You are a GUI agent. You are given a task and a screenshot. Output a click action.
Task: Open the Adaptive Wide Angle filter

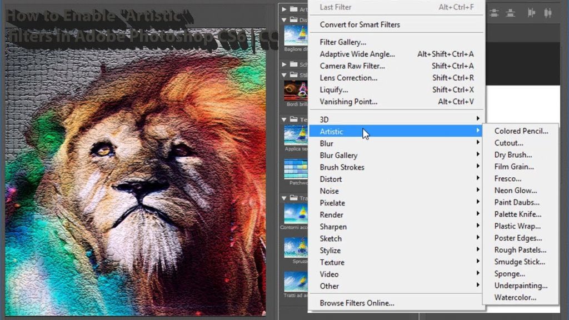[x=396, y=54]
